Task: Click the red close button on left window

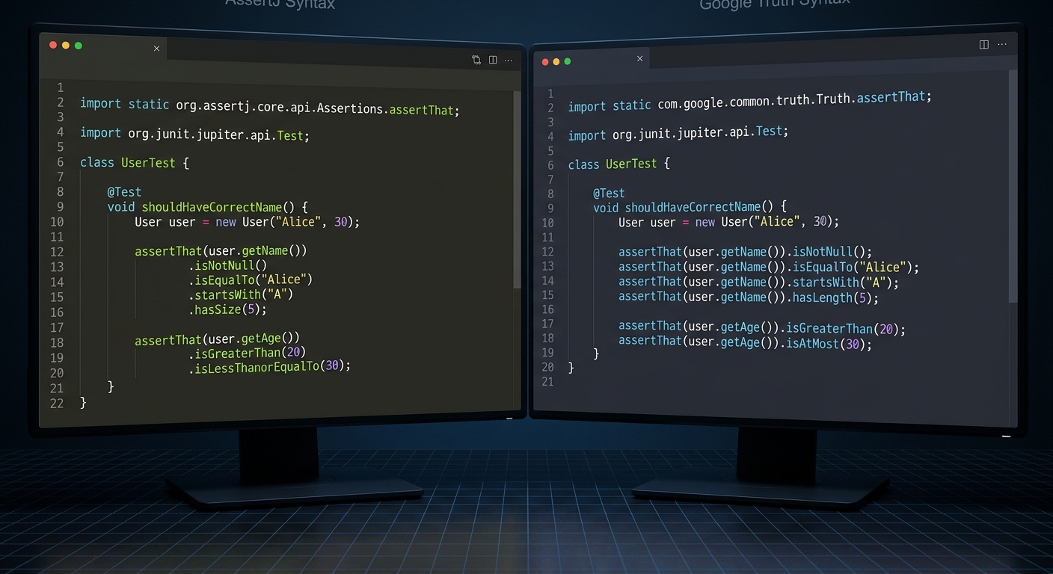Action: coord(53,46)
